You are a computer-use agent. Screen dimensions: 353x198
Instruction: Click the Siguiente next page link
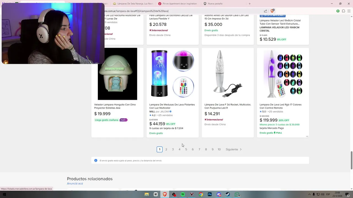point(234,149)
